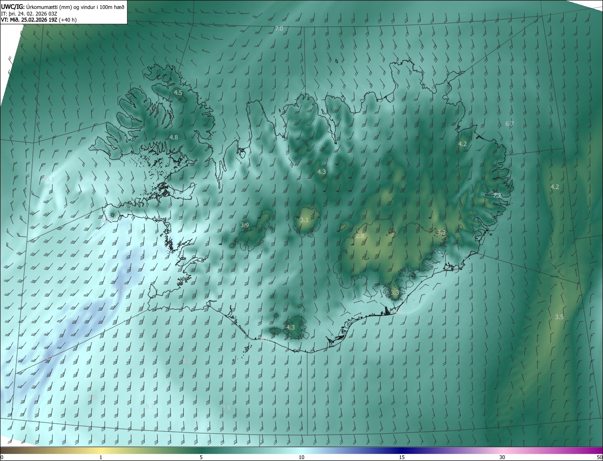The width and height of the screenshot is (603, 461).
Task: Click the '10' tick on the color scale
Action: [301, 458]
